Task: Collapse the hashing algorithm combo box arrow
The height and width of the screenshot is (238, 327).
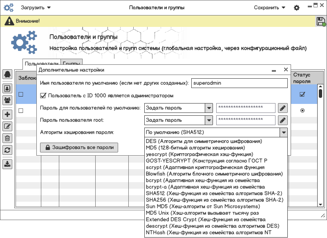Action: click(x=283, y=132)
